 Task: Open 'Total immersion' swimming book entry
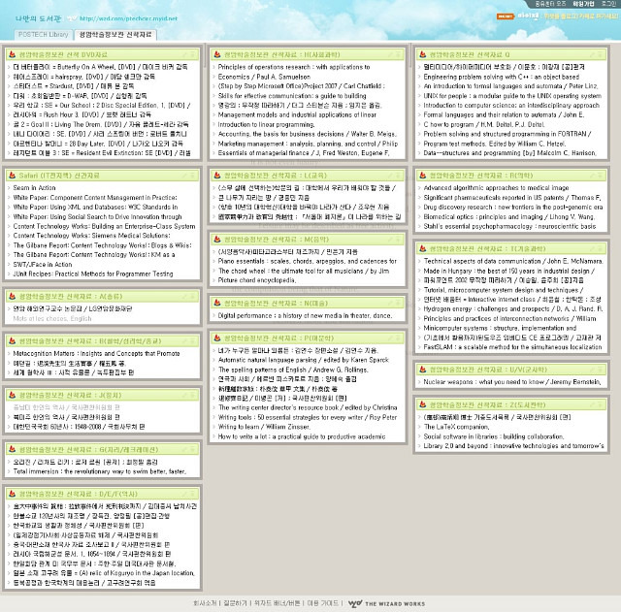pyautogui.click(x=100, y=471)
